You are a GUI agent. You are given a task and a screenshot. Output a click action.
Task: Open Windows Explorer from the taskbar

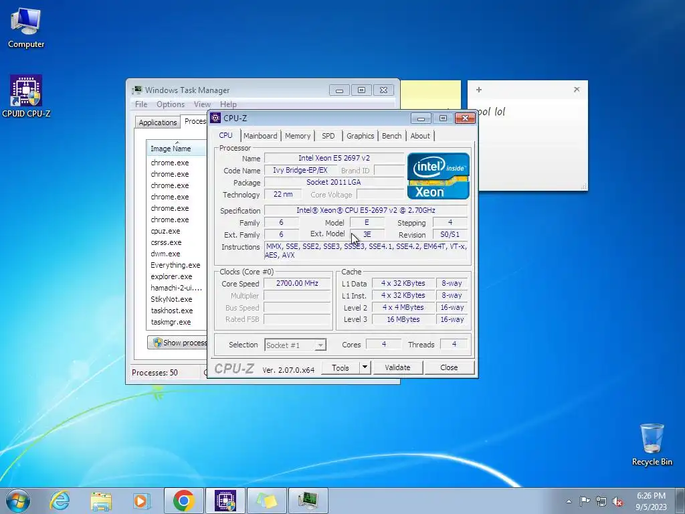(x=101, y=501)
